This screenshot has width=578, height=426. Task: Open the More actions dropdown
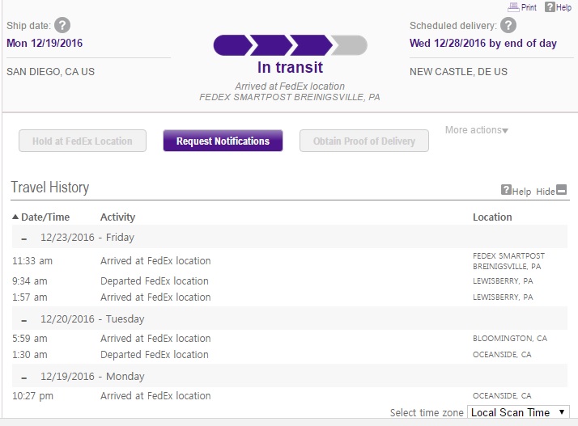coord(477,130)
